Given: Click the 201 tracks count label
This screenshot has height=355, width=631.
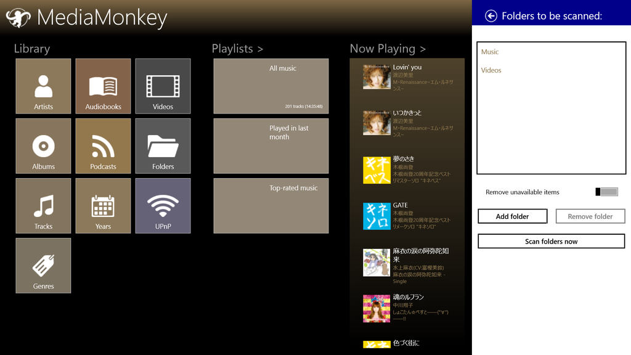Looking at the screenshot, I should click(x=303, y=106).
